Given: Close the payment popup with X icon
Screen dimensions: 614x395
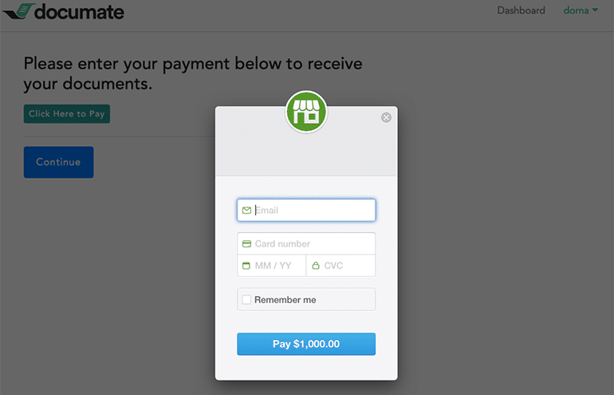Looking at the screenshot, I should pos(386,117).
